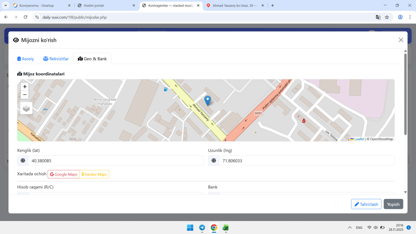Open location in Yandex Maps
Screen dimensions: 416x234
click(x=94, y=175)
